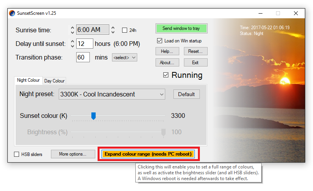Click the Status: Night text
Image resolution: width=313 pixels, height=191 pixels.
click(x=252, y=33)
